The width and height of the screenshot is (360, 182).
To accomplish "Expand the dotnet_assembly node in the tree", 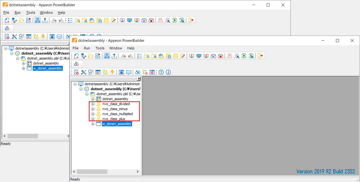I will 93,99.
